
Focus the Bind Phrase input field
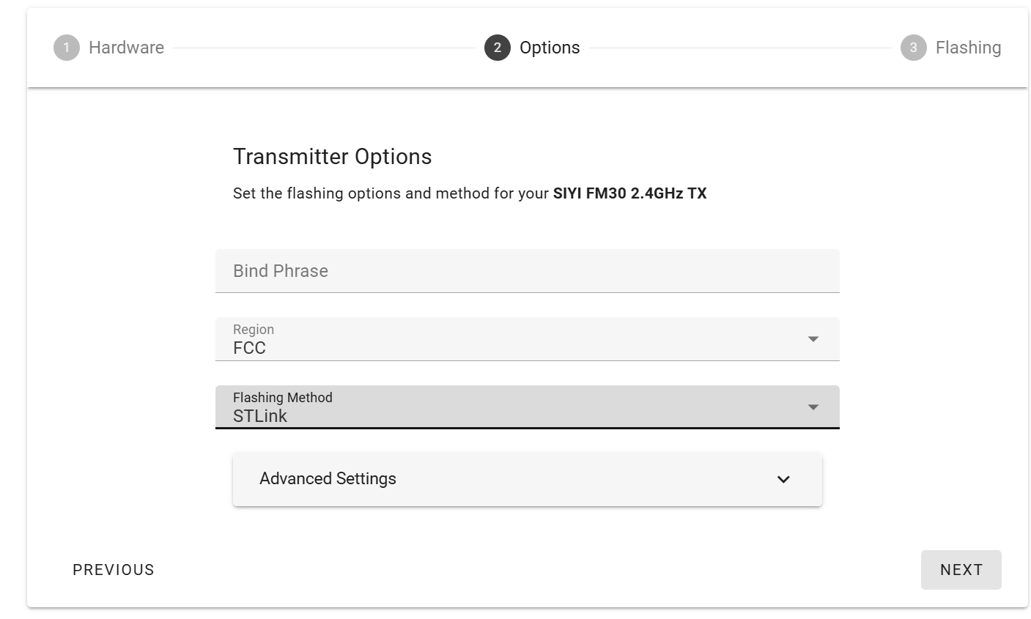528,271
